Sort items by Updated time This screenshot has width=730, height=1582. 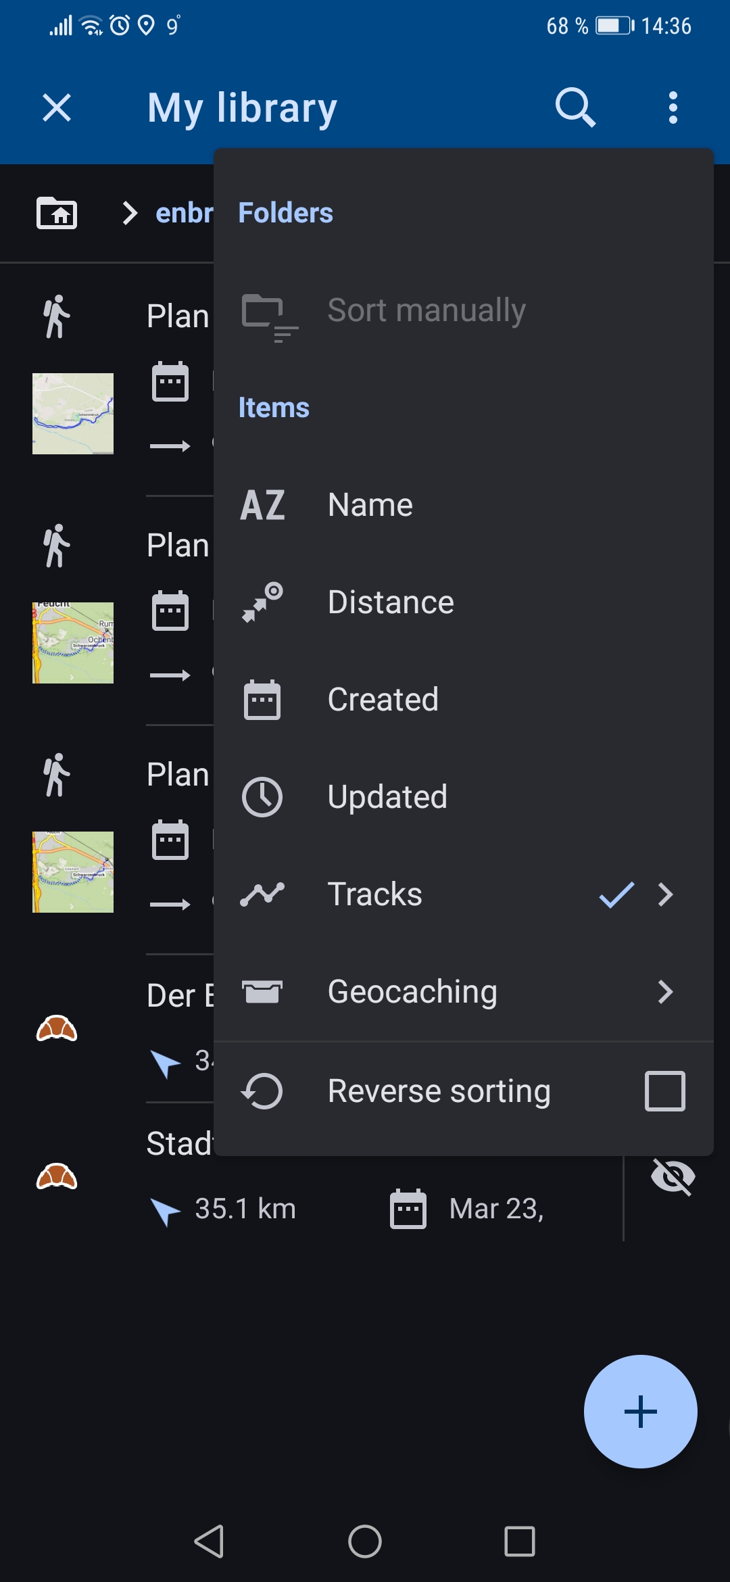[387, 797]
